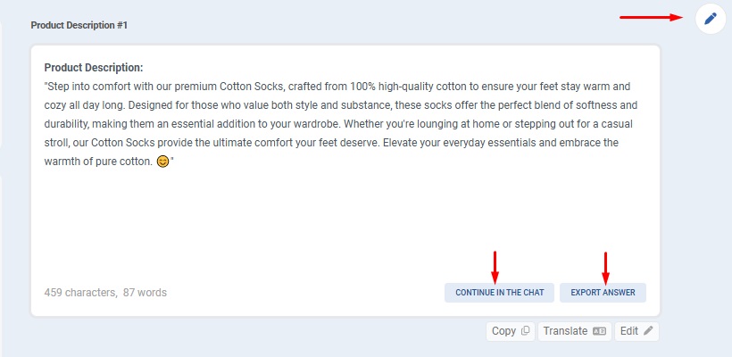
Task: Click the Product Description #1 heading
Action: (79, 26)
